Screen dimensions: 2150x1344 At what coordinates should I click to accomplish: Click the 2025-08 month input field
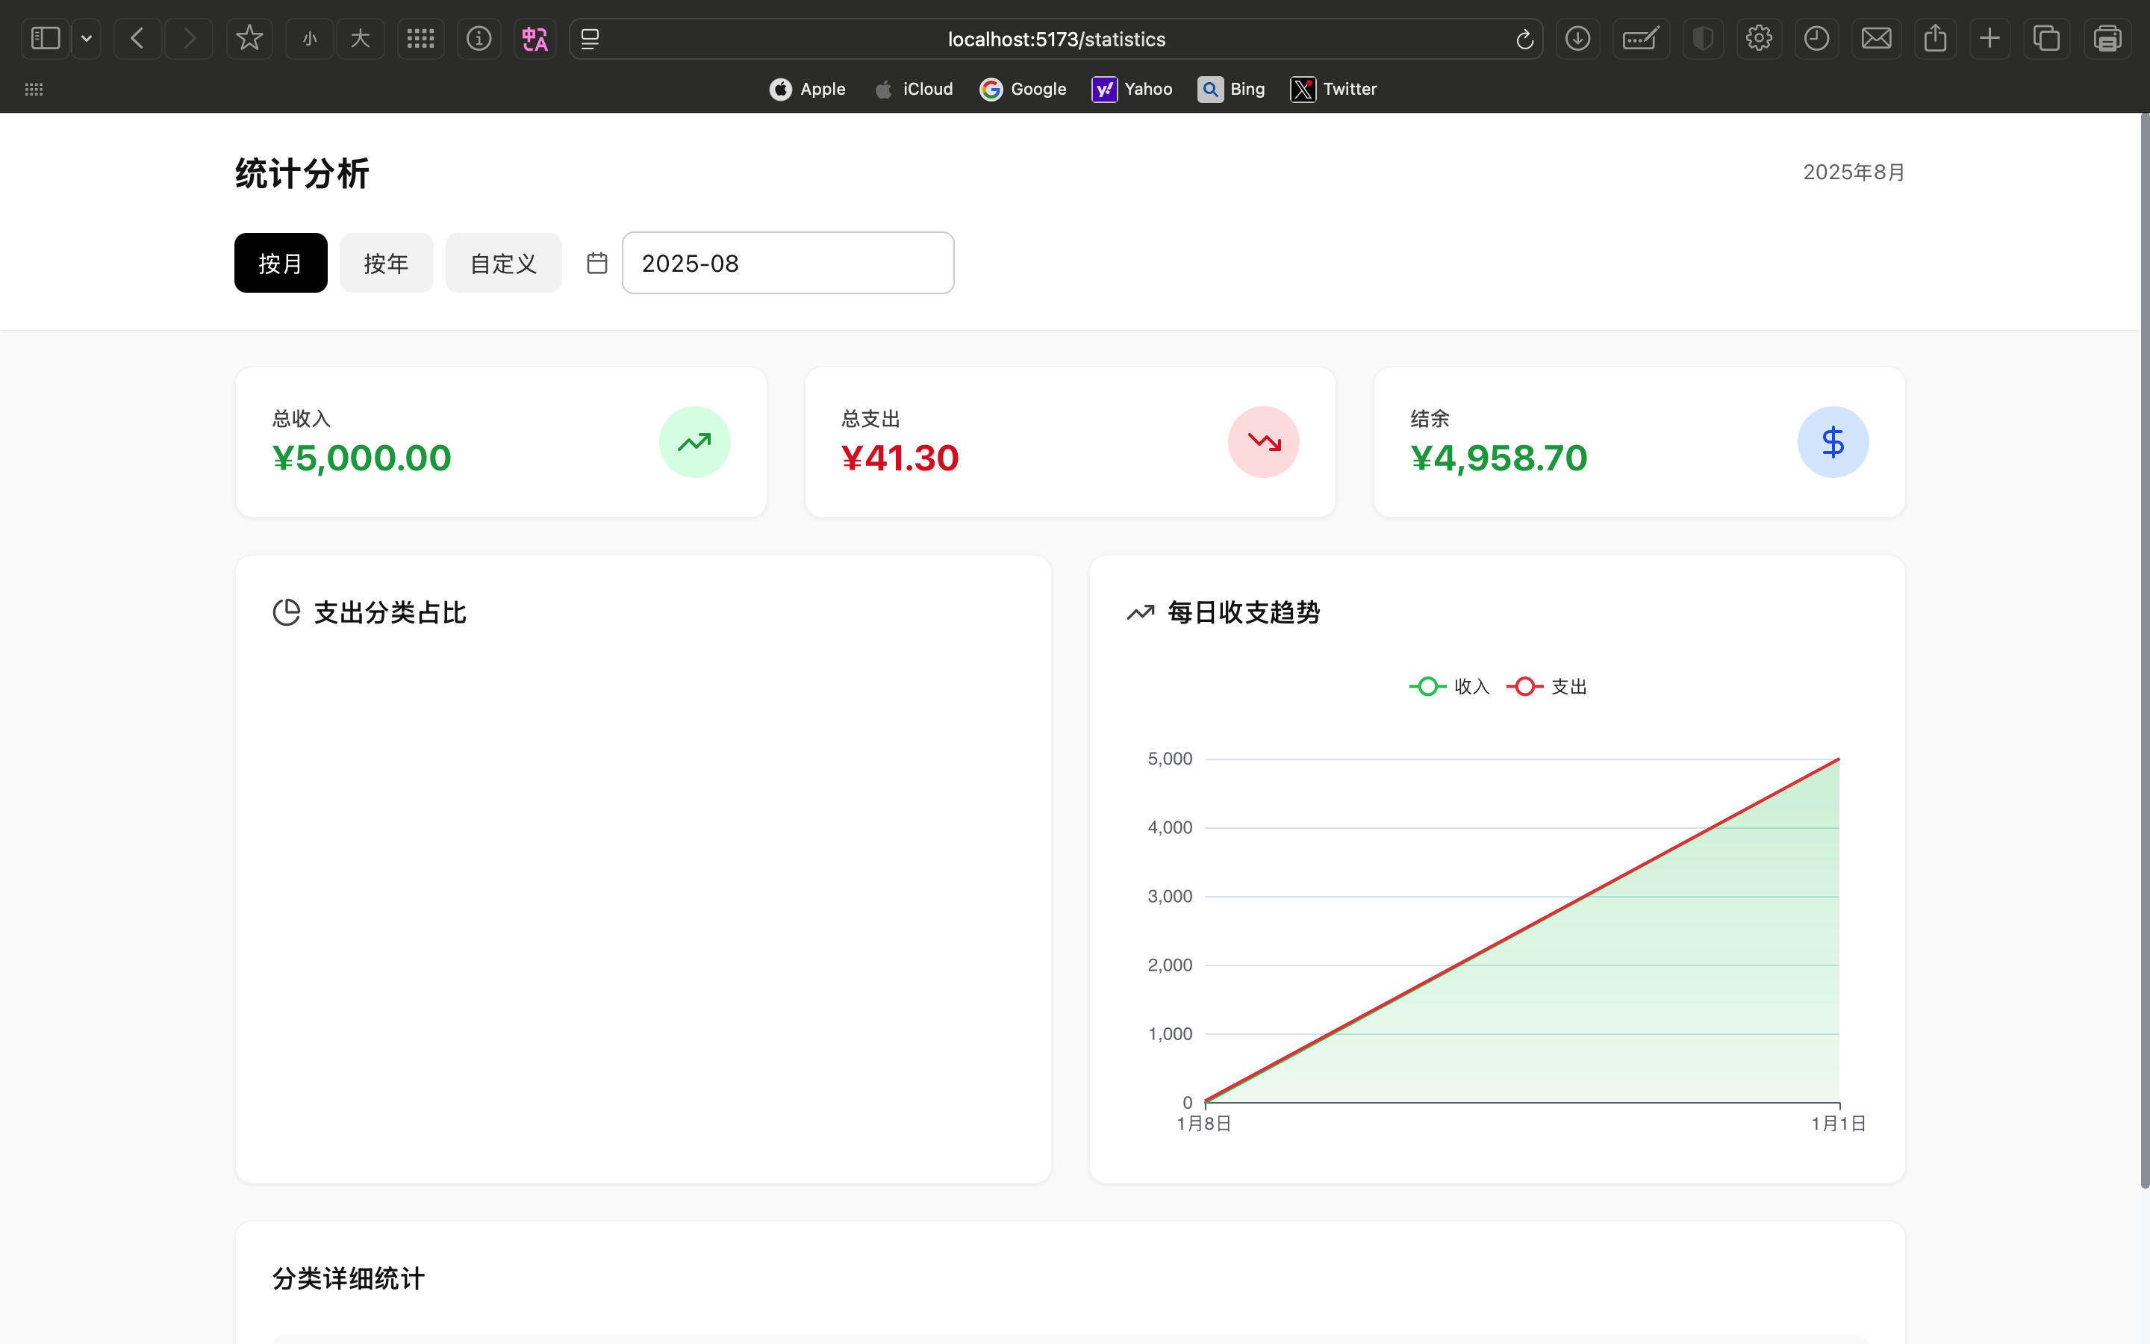788,263
